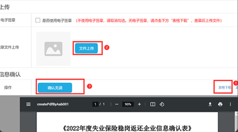Click the 电子签章 row label
The image size is (238, 132).
(8, 20)
